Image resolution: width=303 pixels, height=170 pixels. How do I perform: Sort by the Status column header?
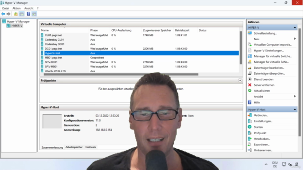pos(203,30)
